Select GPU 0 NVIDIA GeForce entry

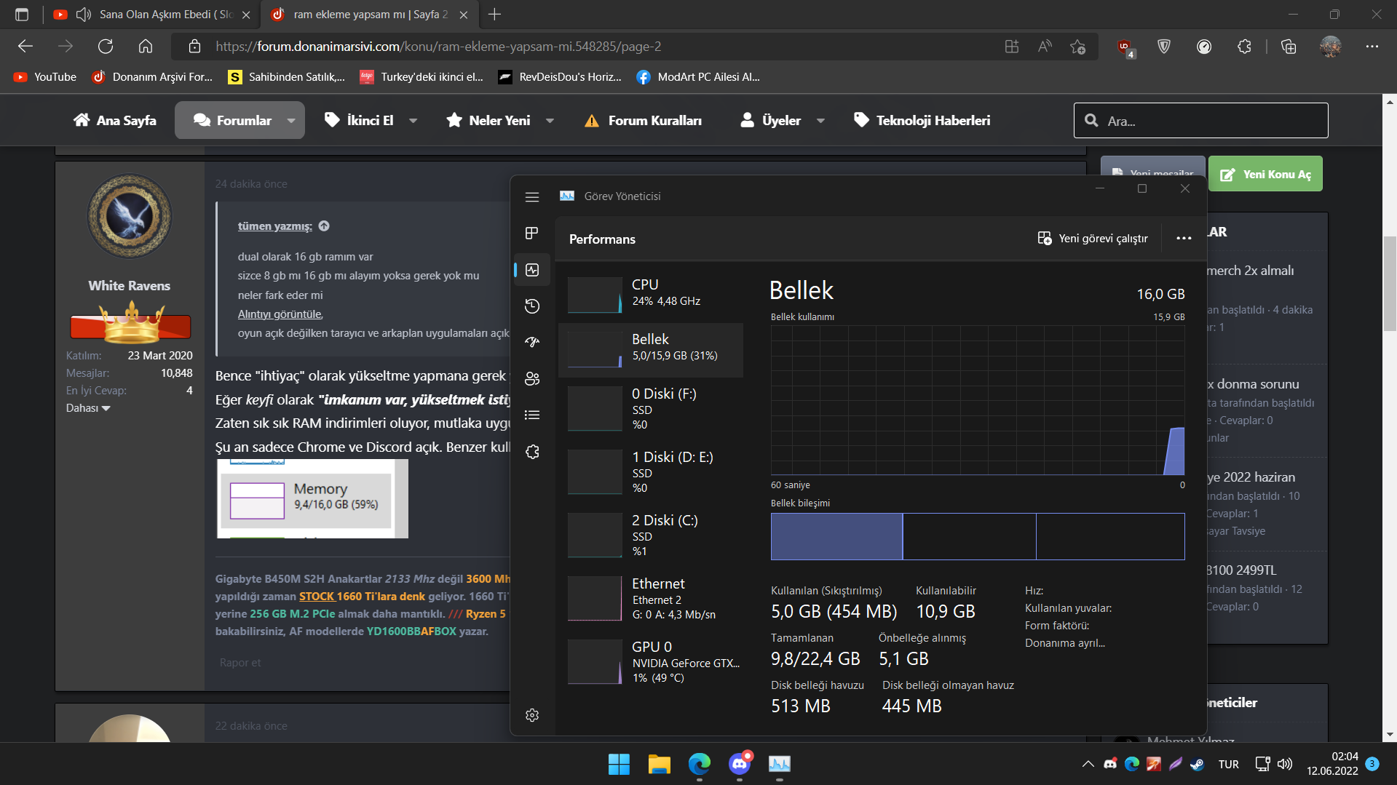pyautogui.click(x=650, y=661)
